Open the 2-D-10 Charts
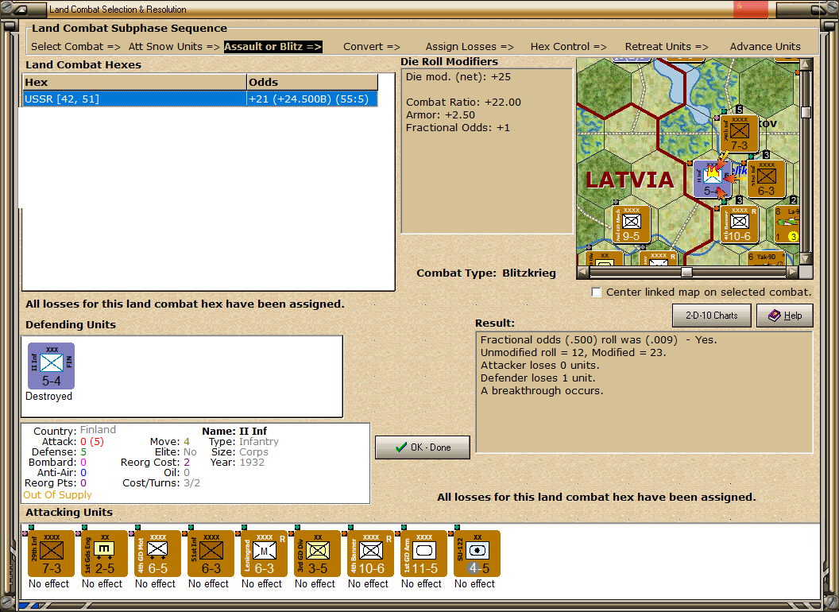839x612 pixels. coord(711,316)
